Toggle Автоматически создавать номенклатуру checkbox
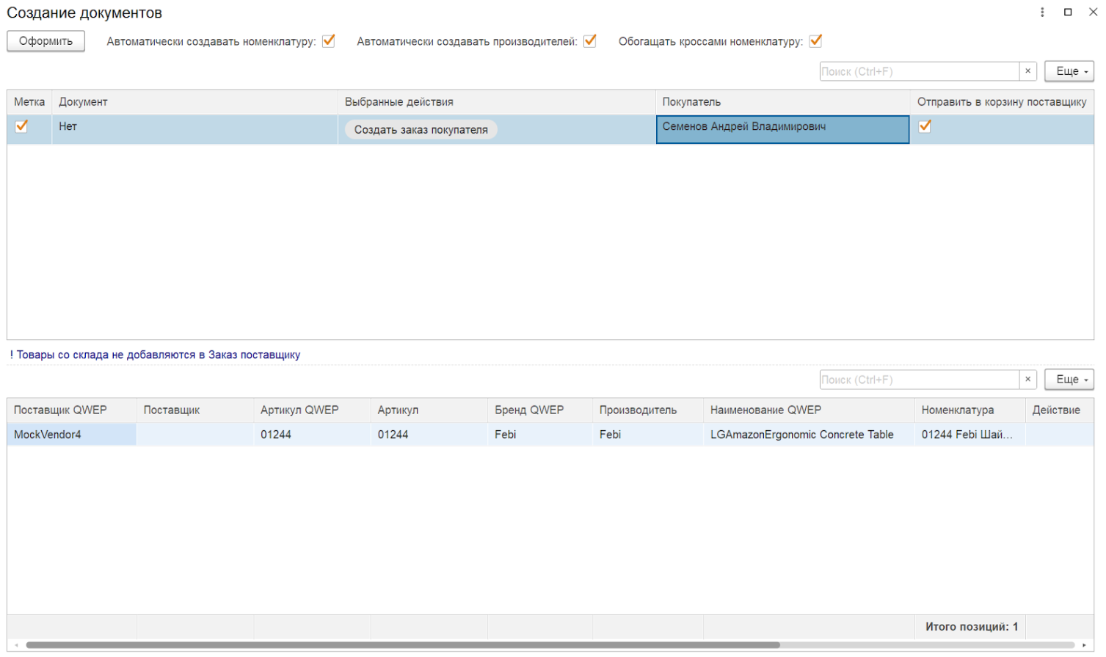Viewport: 1106px width, 657px height. pyautogui.click(x=329, y=41)
